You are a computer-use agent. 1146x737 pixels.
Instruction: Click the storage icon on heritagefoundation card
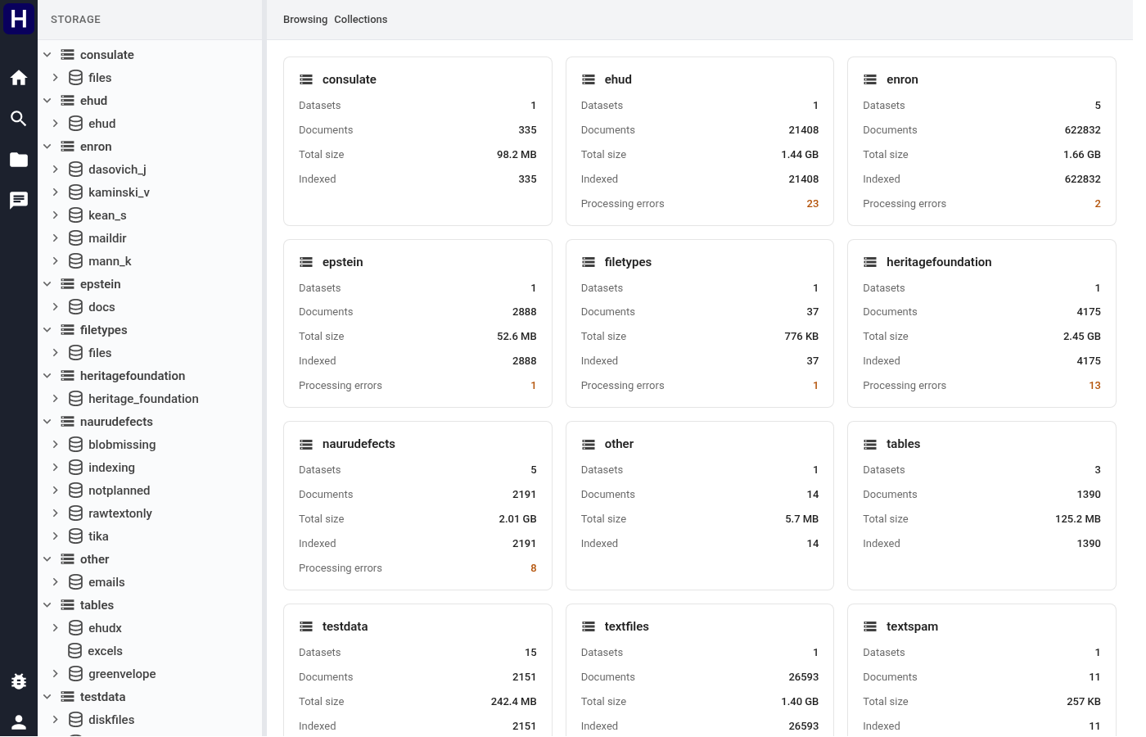[870, 262]
